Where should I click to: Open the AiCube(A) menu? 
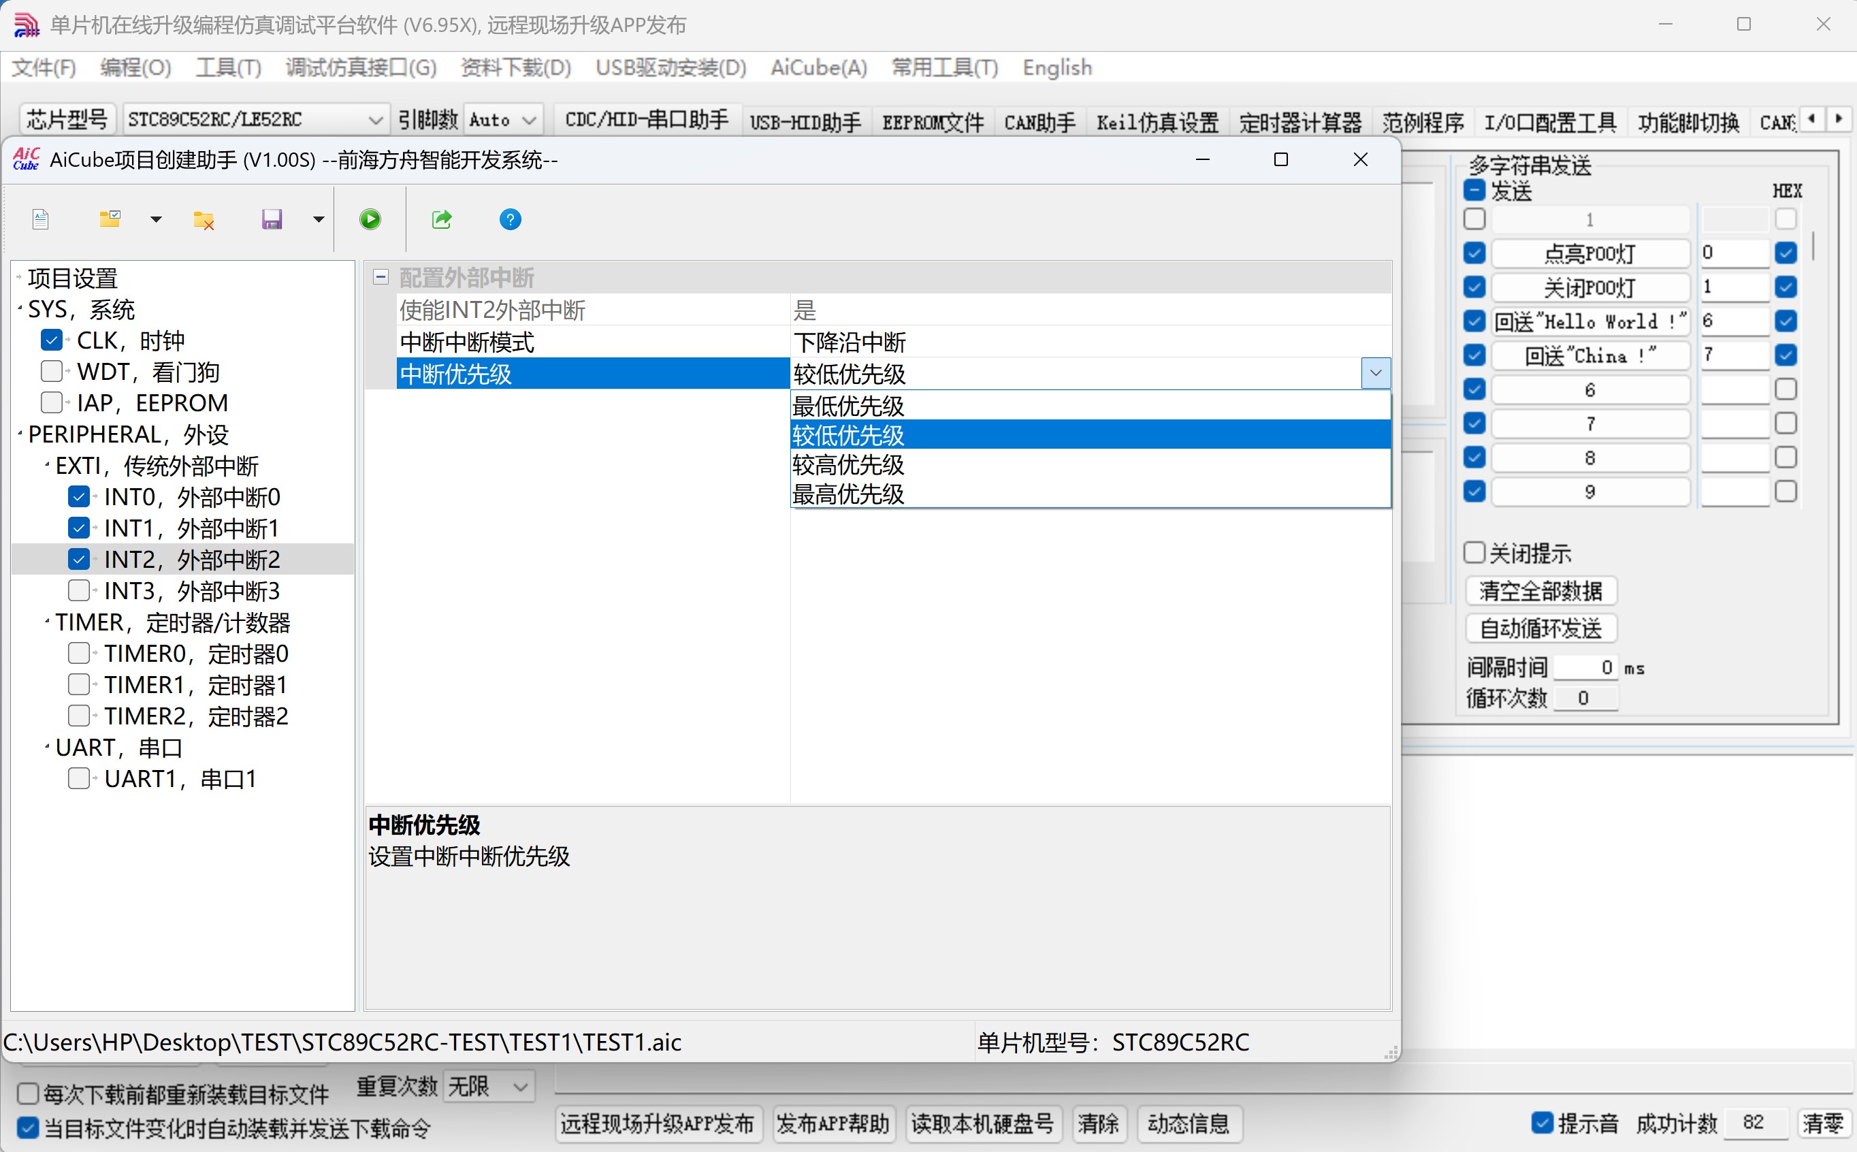[819, 68]
